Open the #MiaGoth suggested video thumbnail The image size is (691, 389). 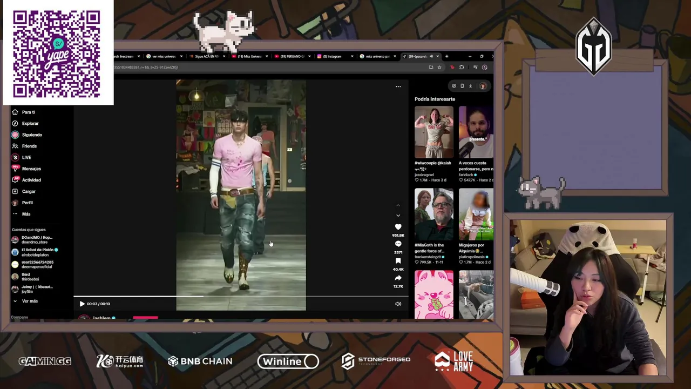[x=434, y=214]
